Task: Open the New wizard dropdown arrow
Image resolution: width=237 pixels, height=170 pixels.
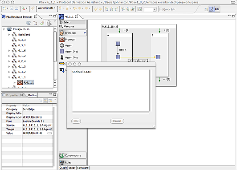Action: (8, 8)
